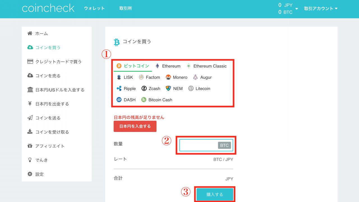The image size is (359, 202).
Task: Select the DASH coin label
Action: click(x=130, y=100)
